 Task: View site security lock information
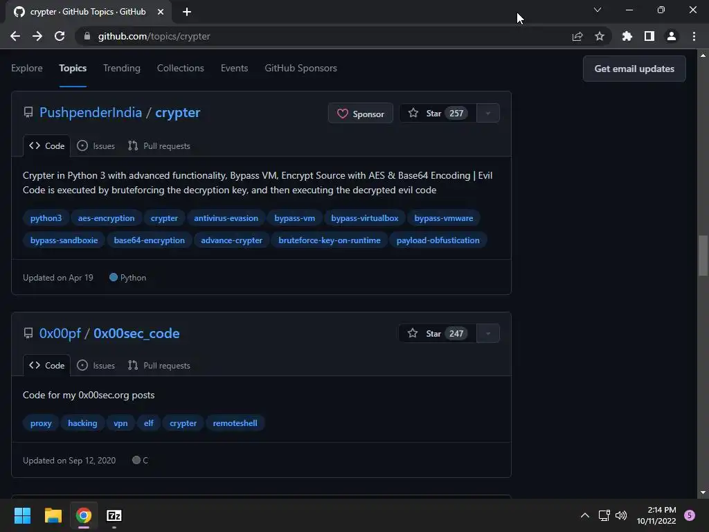point(87,36)
